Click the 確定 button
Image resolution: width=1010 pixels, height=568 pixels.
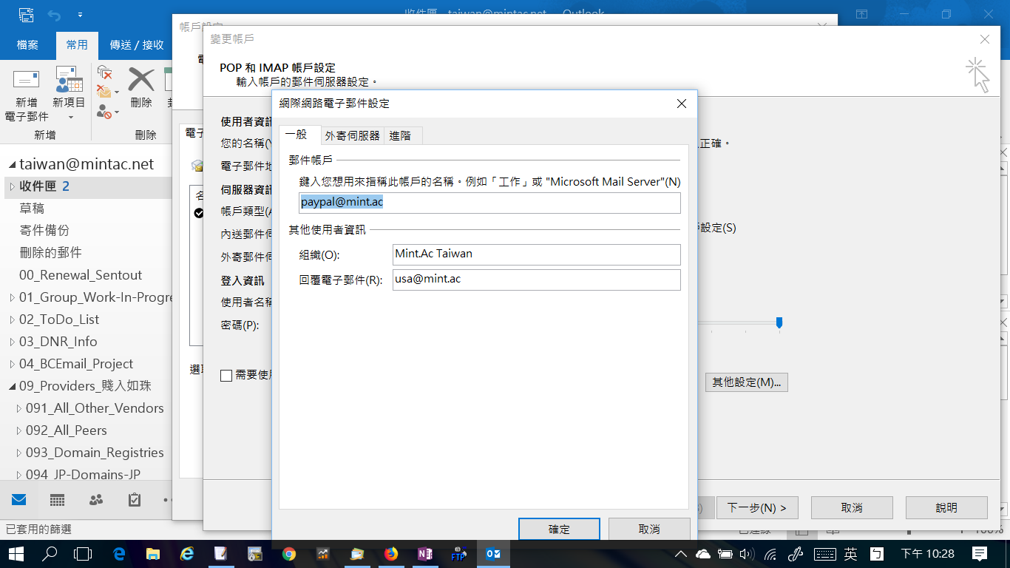(x=559, y=530)
